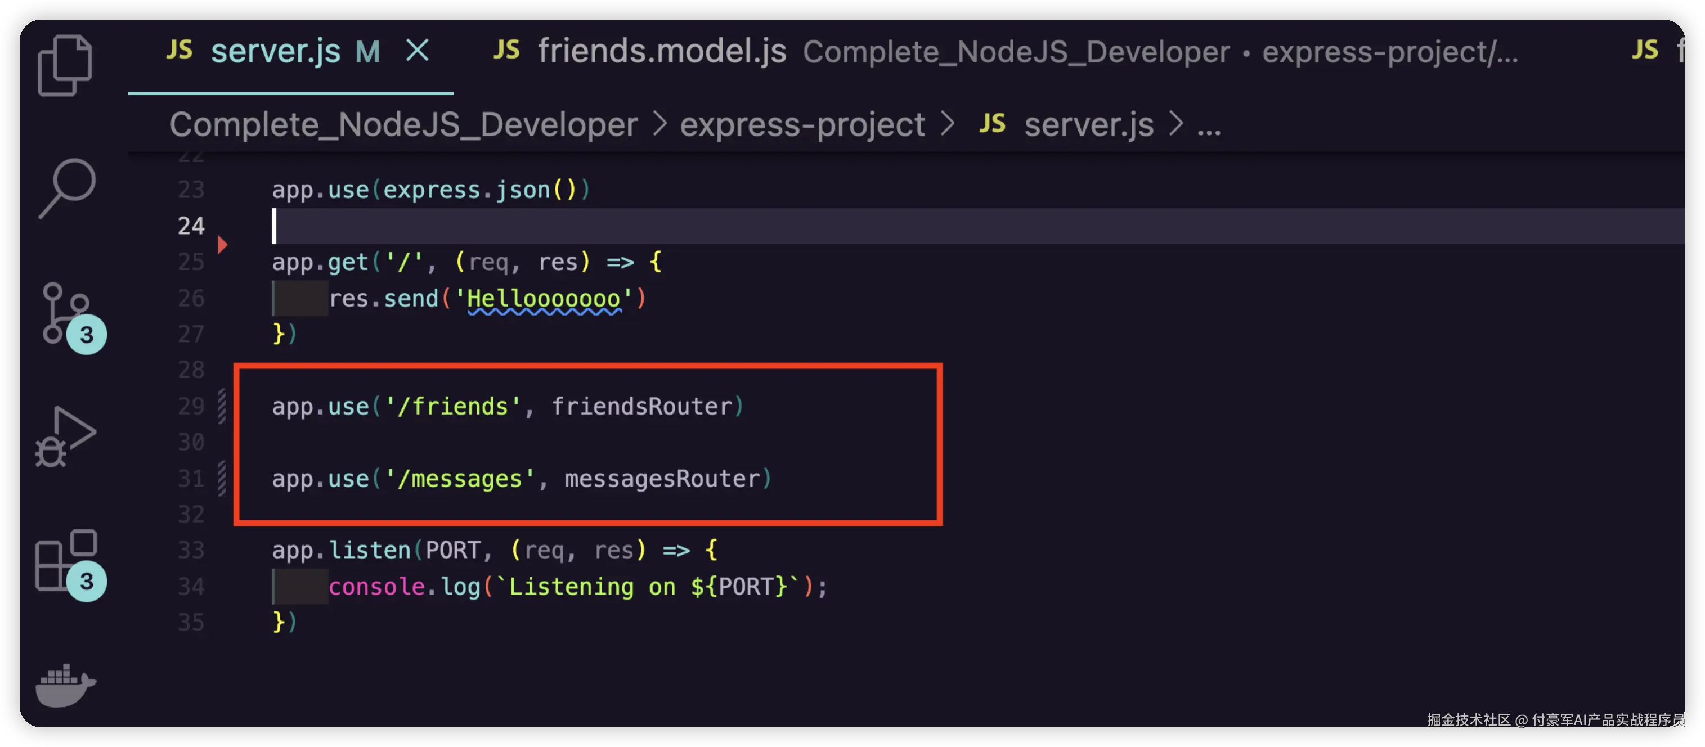Switch to the friends.model.js tab

pyautogui.click(x=662, y=51)
